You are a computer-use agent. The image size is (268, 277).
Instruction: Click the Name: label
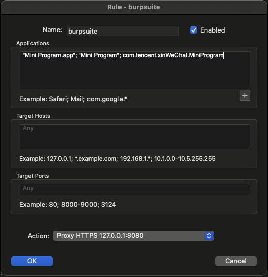52,30
